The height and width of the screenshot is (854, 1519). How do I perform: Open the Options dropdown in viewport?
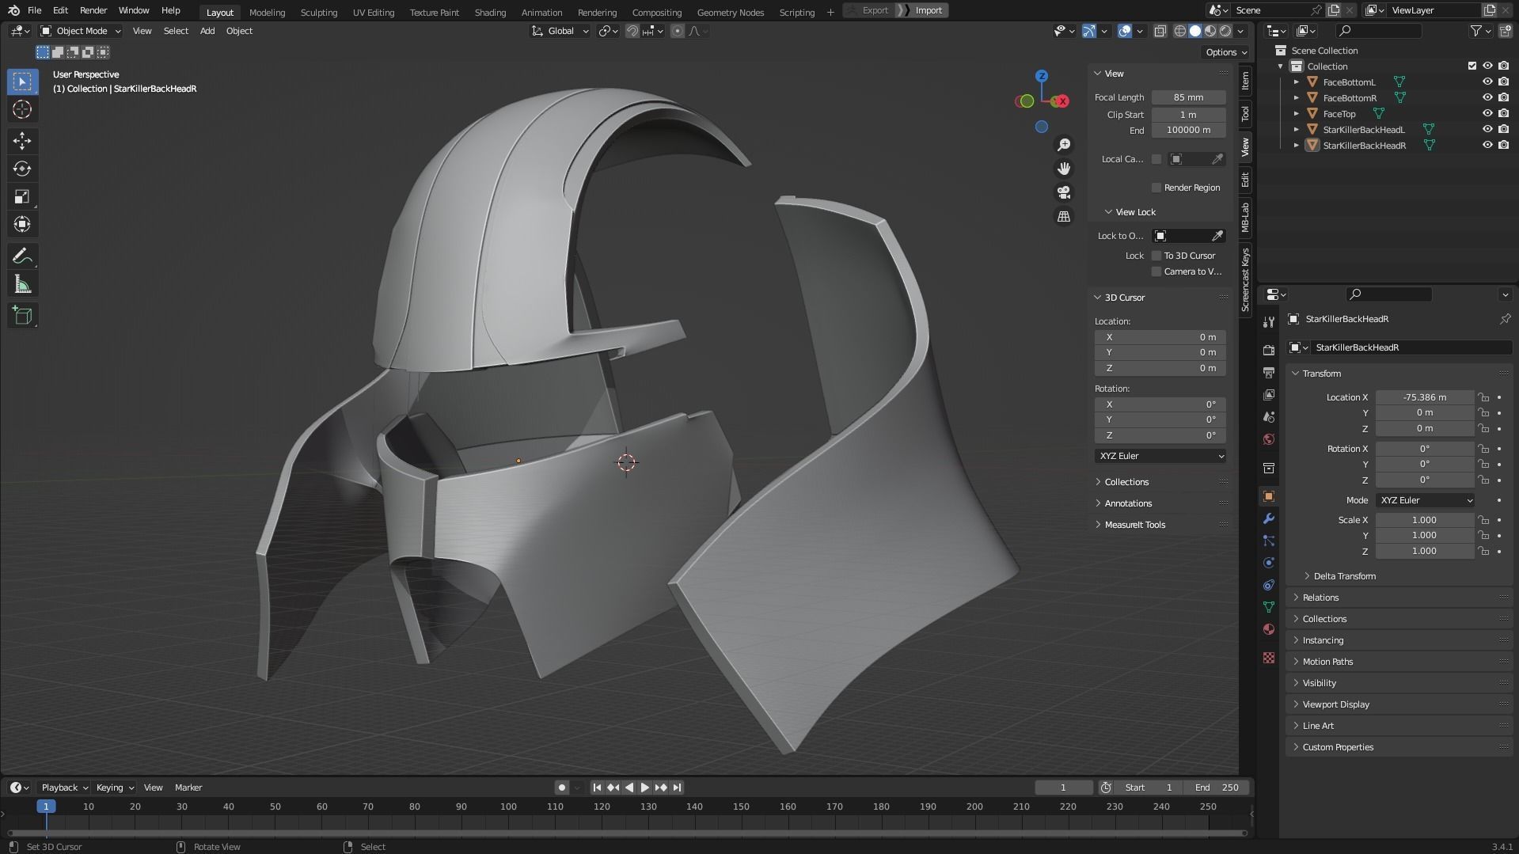[1225, 52]
